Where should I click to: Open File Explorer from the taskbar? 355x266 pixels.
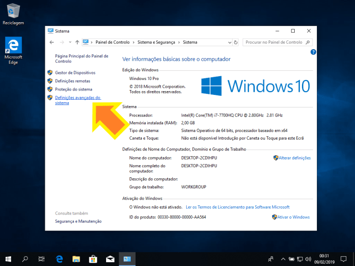point(76,259)
